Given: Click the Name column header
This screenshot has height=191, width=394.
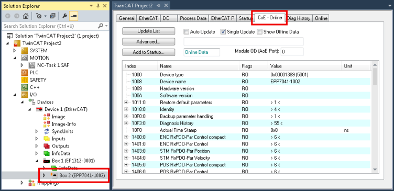Looking at the screenshot, I should [x=199, y=66].
